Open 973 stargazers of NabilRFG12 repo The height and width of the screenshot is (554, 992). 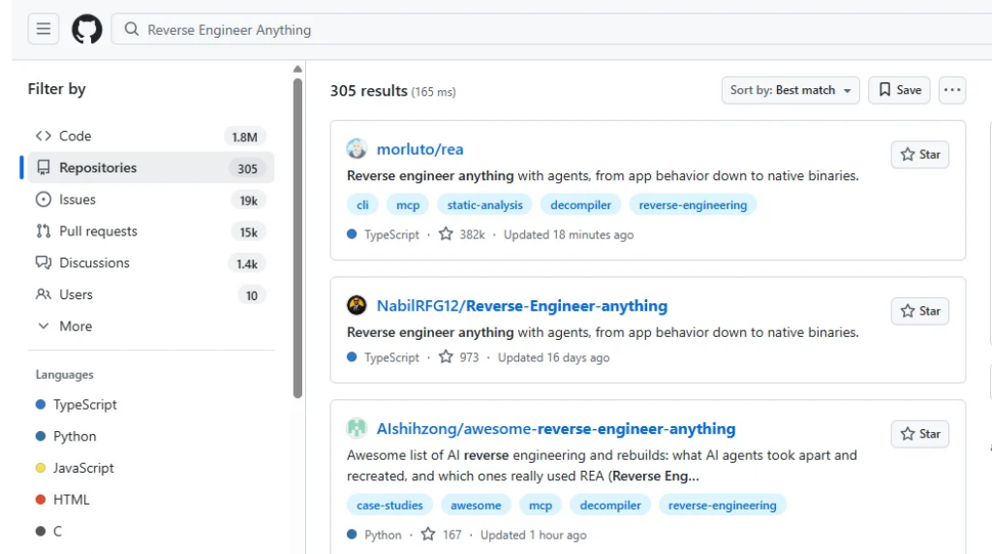(x=458, y=357)
